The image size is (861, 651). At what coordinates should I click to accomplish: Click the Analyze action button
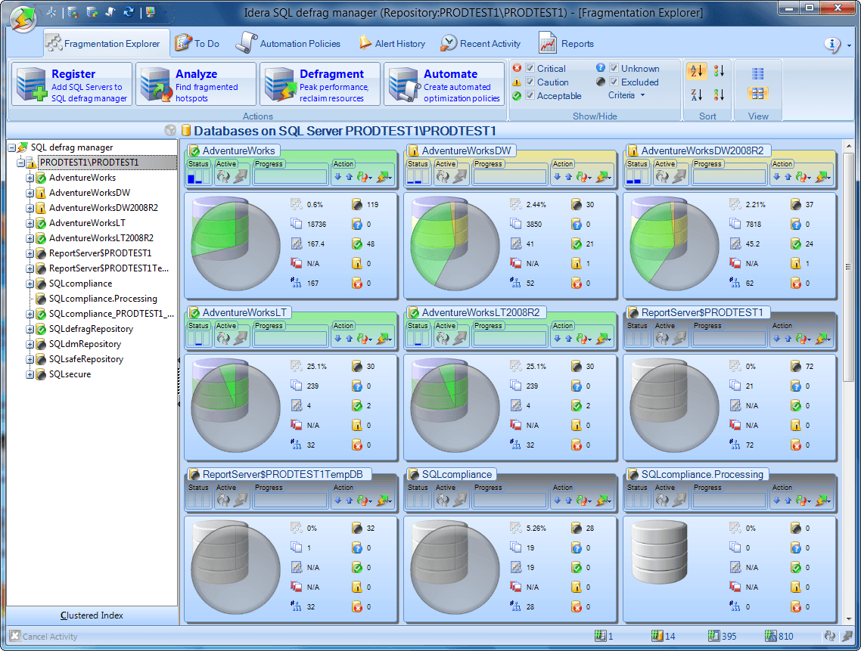(x=196, y=84)
